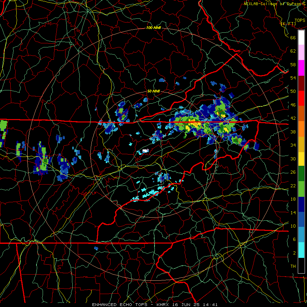Pick the dark orange legend swatch
Screen dimensions: 307x307
[x=301, y=114]
